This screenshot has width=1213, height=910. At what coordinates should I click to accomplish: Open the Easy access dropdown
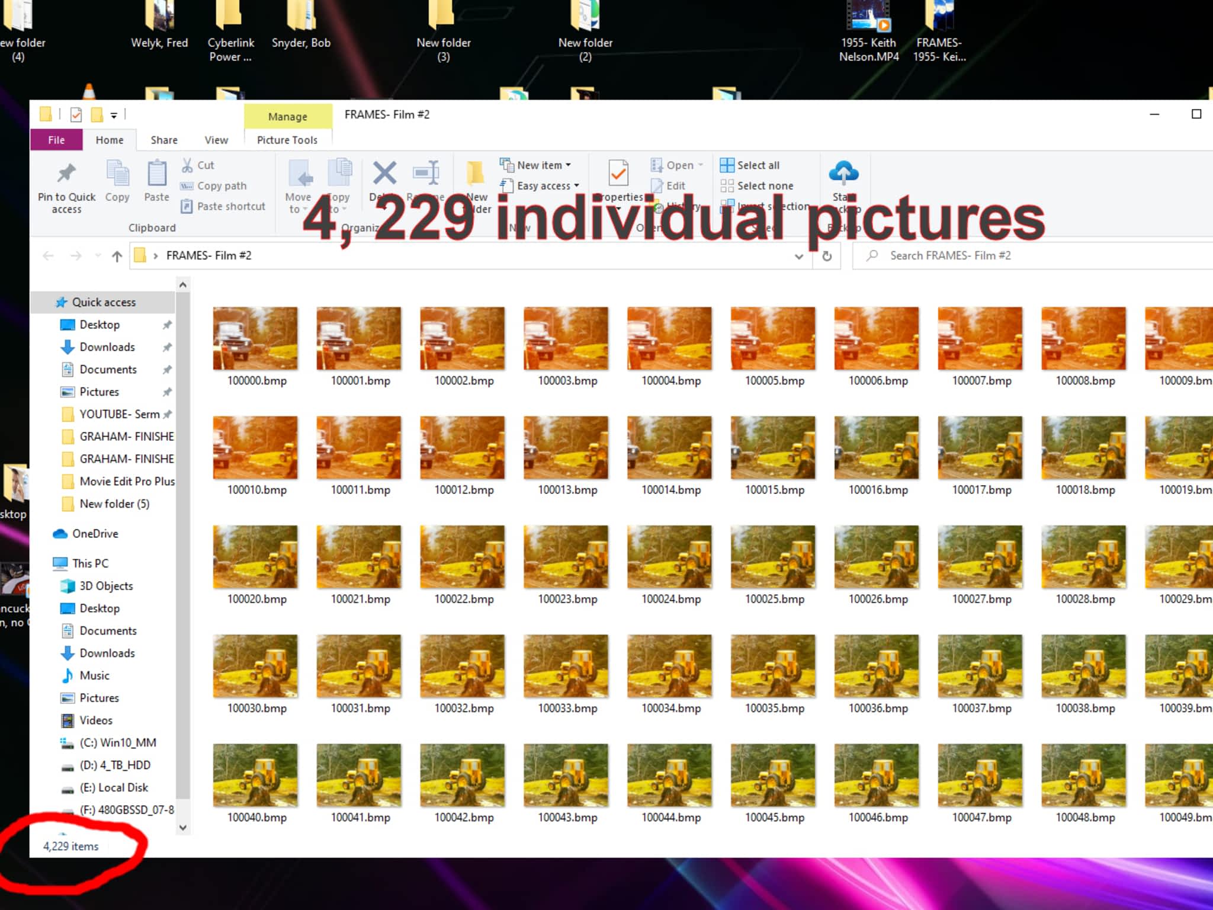(x=540, y=186)
